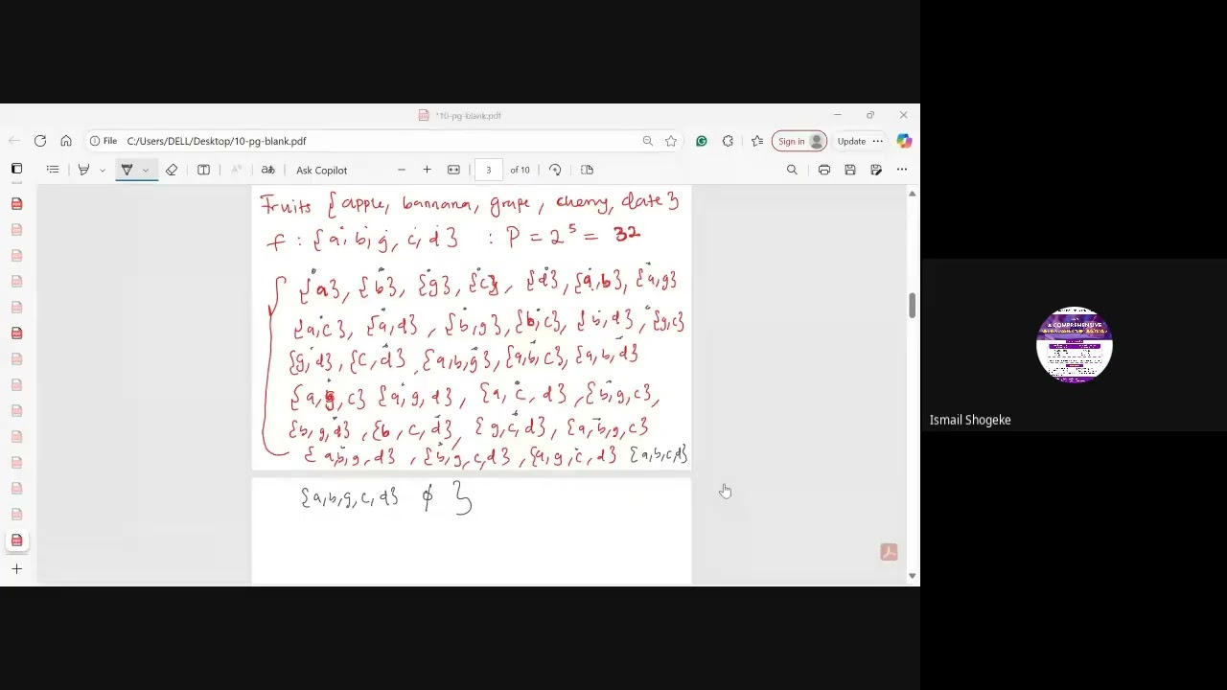Viewport: 1227px width, 690px height.
Task: Expand the Draw tool options dropdown
Action: click(x=146, y=170)
